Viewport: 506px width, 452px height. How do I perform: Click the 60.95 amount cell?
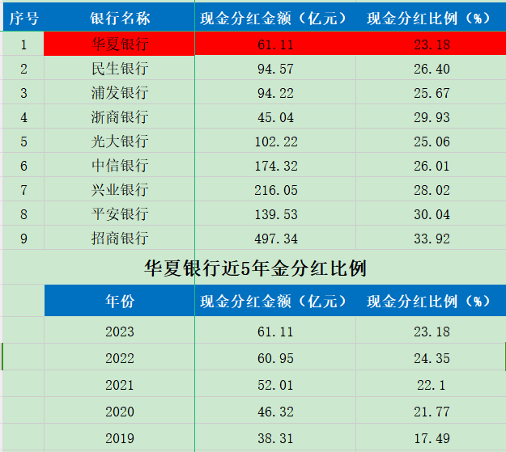pyautogui.click(x=275, y=357)
